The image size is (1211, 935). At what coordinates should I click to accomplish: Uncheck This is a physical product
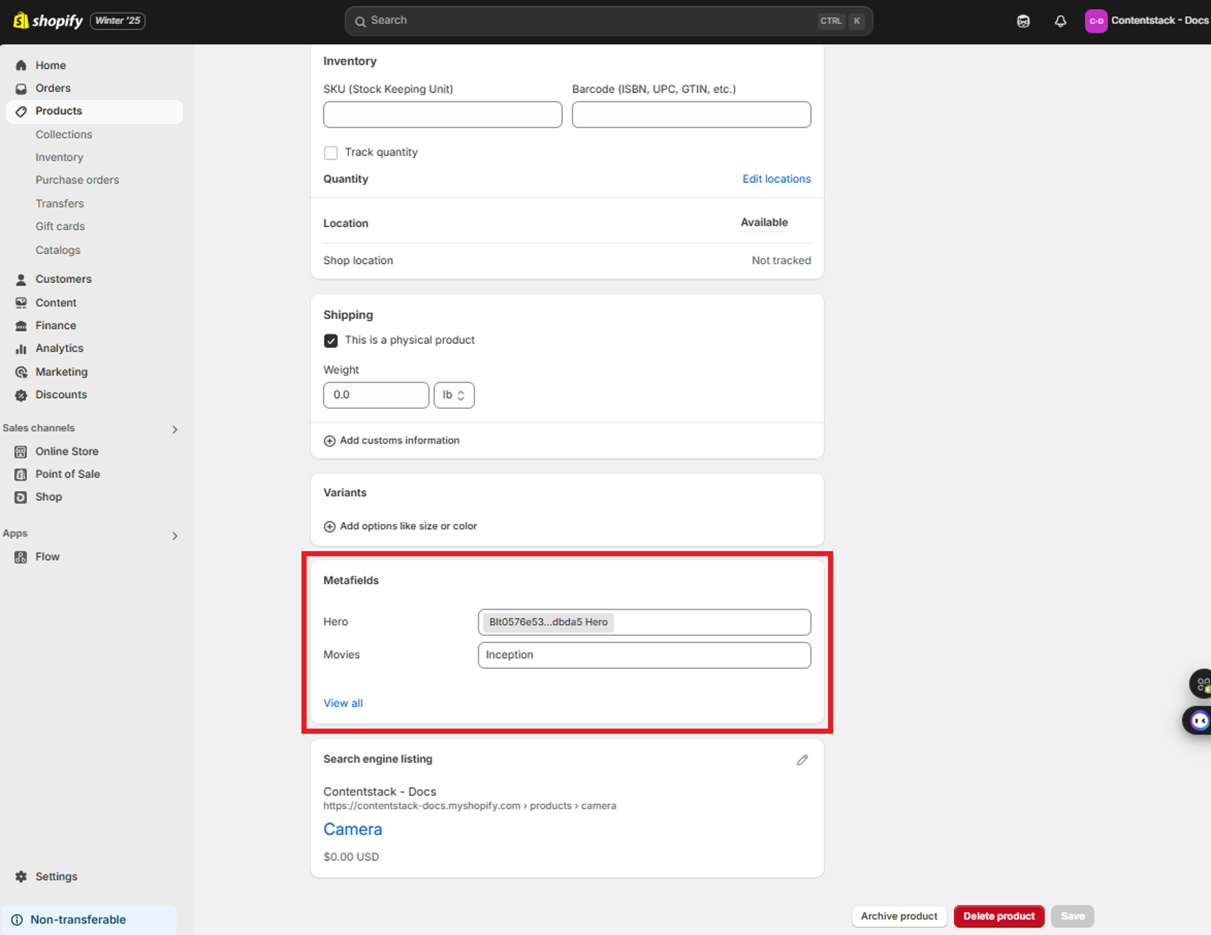coord(331,341)
